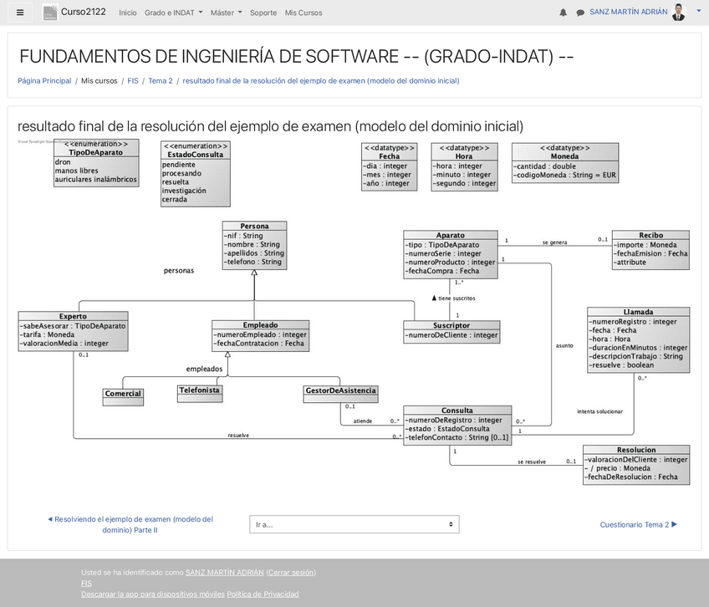Click the Tema 2 breadcrumb link
The width and height of the screenshot is (709, 607).
[160, 81]
